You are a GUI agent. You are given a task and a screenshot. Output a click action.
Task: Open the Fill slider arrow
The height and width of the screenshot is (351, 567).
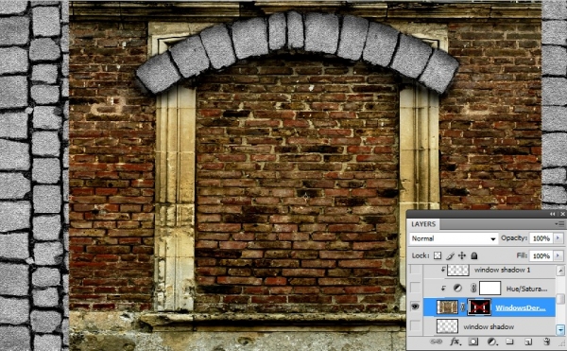point(558,255)
